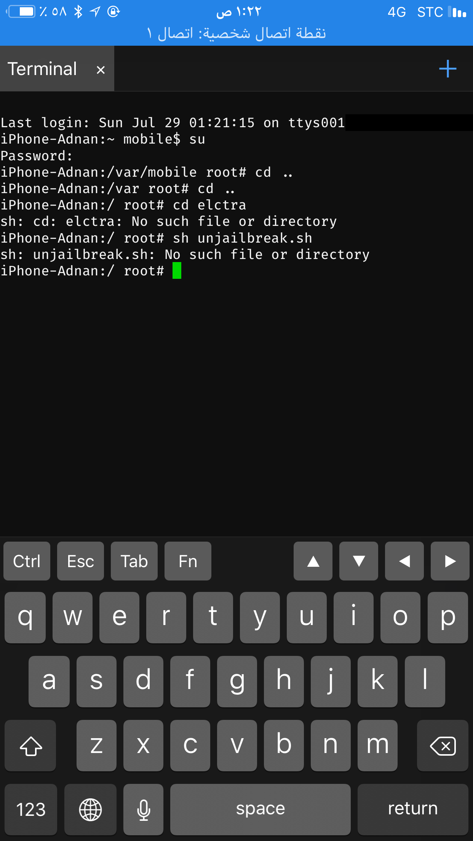This screenshot has width=473, height=841.
Task: Tap the left arrow key
Action: click(404, 561)
